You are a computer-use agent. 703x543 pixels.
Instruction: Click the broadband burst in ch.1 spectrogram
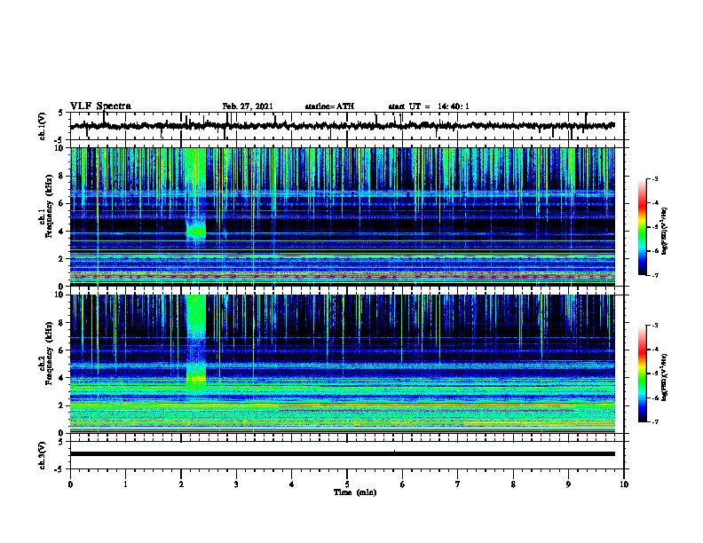point(196,195)
